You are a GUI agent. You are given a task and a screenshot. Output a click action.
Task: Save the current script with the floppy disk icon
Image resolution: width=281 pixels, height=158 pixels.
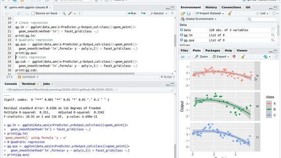[x=27, y=14]
